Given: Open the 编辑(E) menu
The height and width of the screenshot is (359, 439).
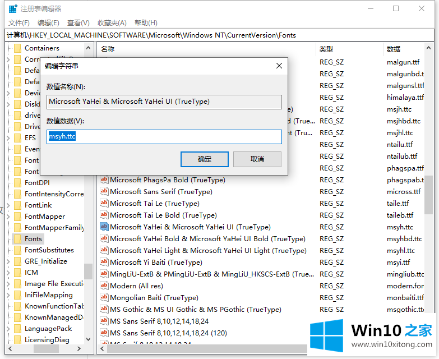Looking at the screenshot, I should [x=48, y=22].
